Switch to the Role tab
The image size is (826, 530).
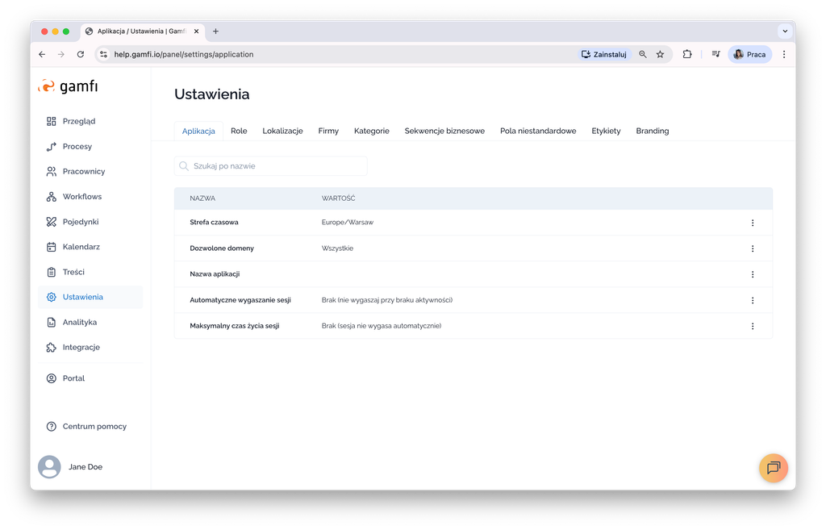coord(239,131)
